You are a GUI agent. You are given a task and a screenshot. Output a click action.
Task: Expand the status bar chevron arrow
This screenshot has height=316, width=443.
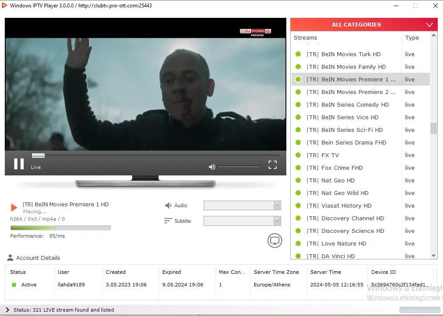[x=7, y=310]
